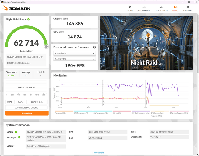Click the RUN AGAIN button
The width and height of the screenshot is (199, 156).
pos(27,113)
